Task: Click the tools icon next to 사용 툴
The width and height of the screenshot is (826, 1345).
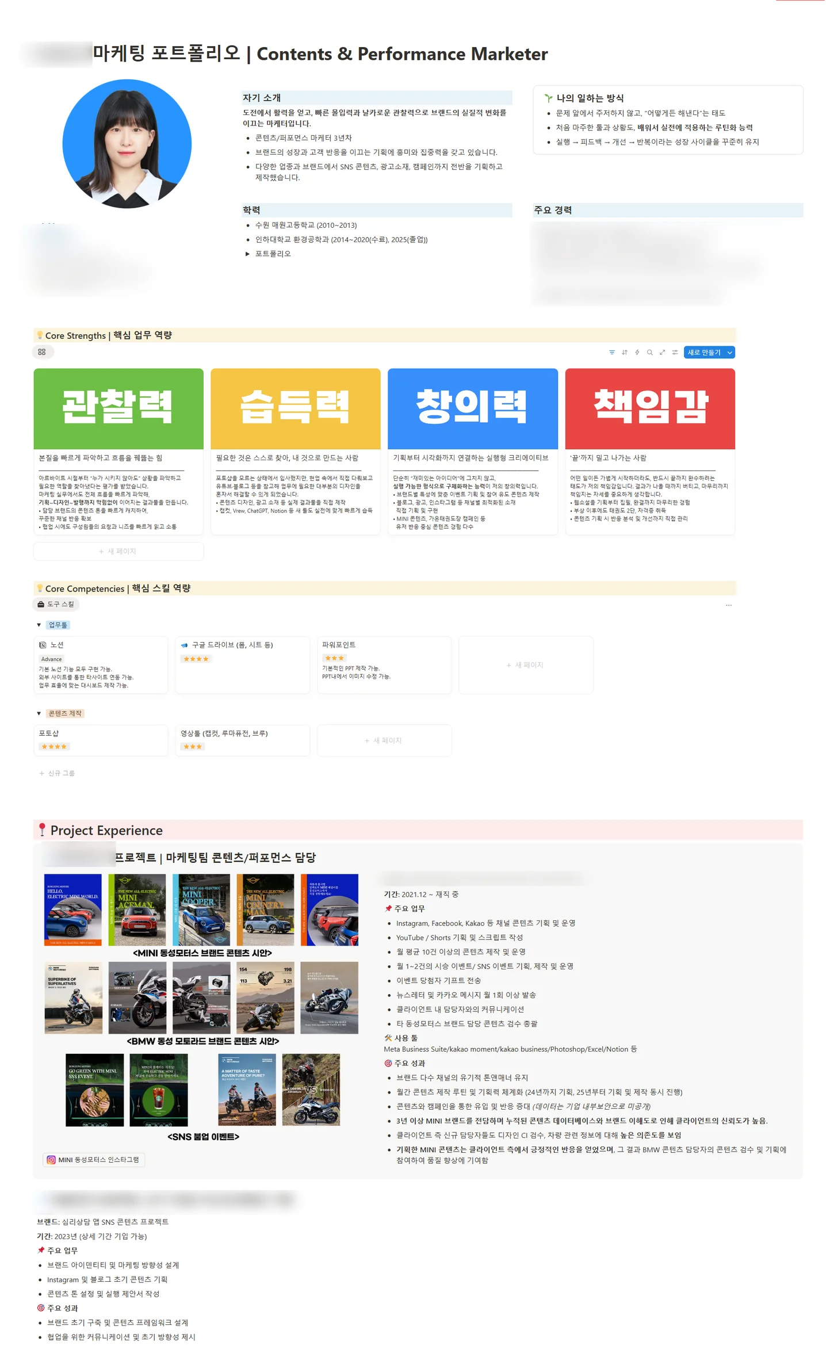Action: click(388, 1038)
